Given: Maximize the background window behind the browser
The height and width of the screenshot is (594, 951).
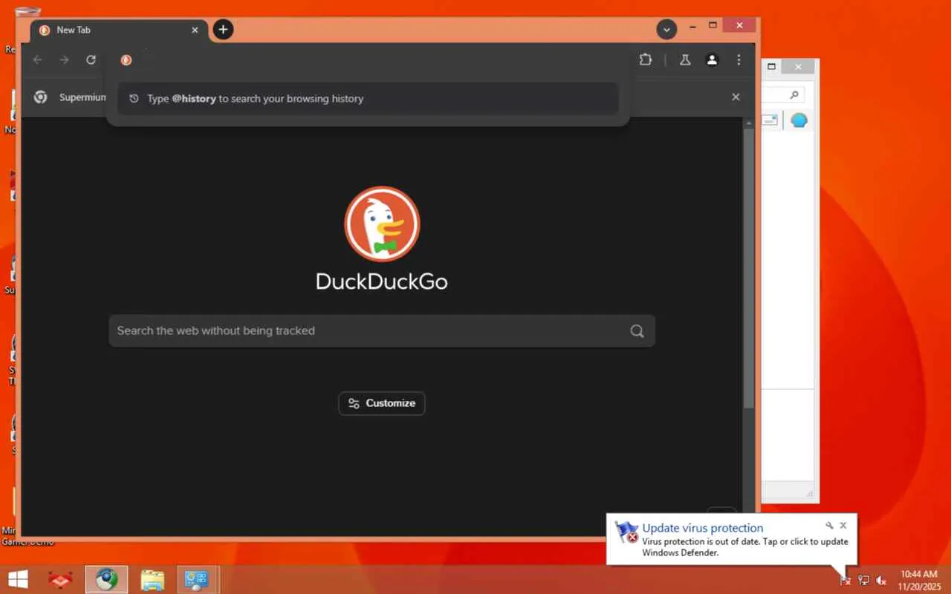Looking at the screenshot, I should [771, 67].
